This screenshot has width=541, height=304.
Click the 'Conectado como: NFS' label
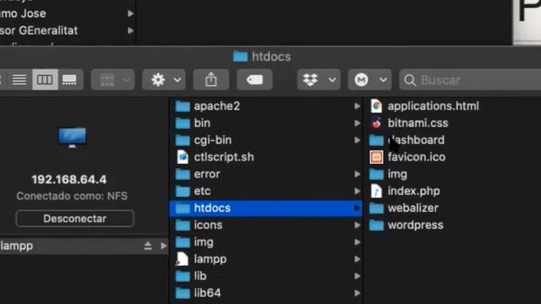pos(72,196)
